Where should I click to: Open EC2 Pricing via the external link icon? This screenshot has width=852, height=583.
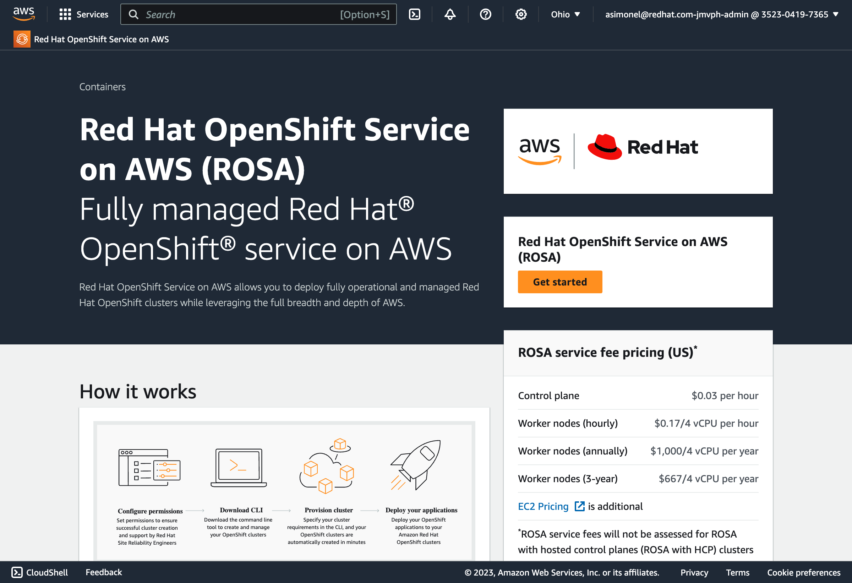579,506
